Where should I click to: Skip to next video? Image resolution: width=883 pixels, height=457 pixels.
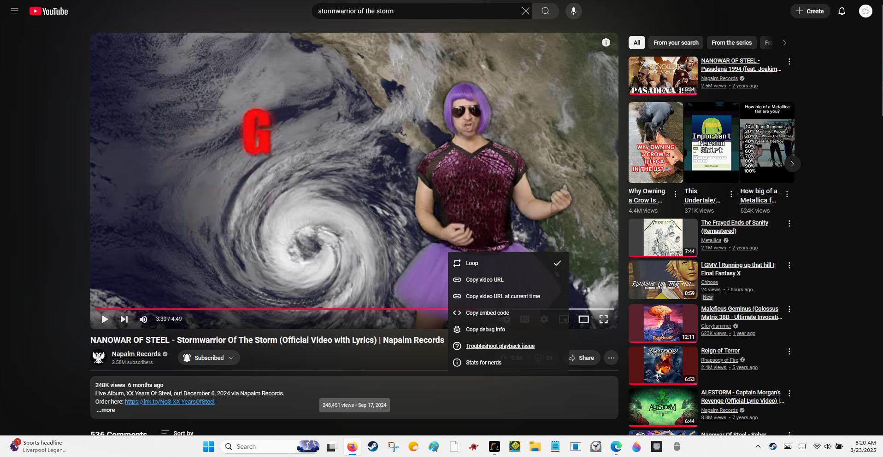pos(124,319)
